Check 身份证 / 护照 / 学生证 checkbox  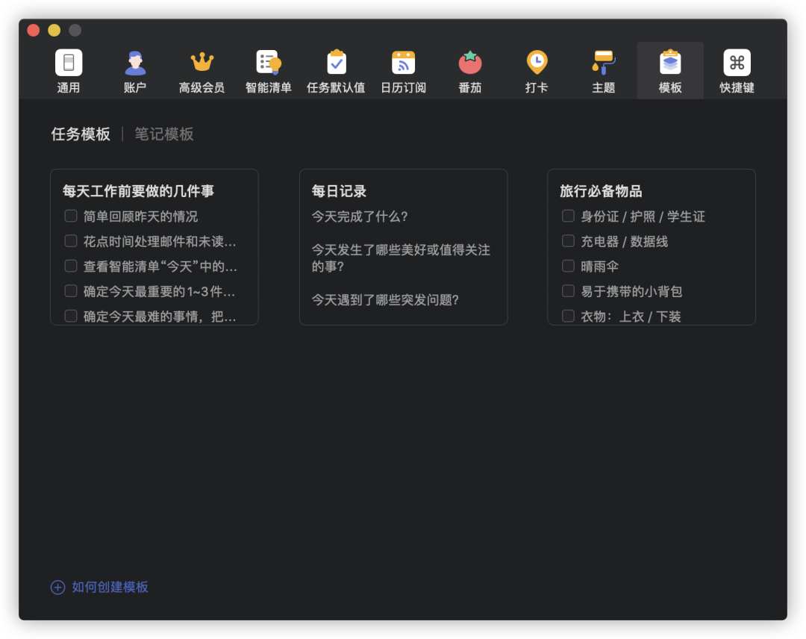[568, 216]
